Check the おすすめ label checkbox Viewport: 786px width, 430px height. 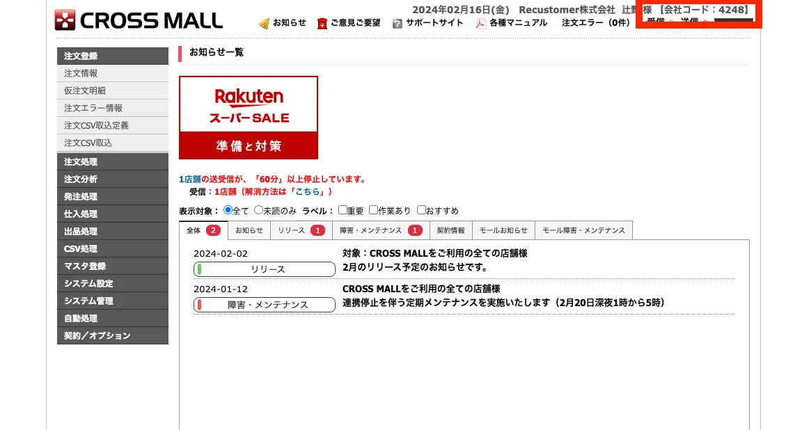point(421,210)
